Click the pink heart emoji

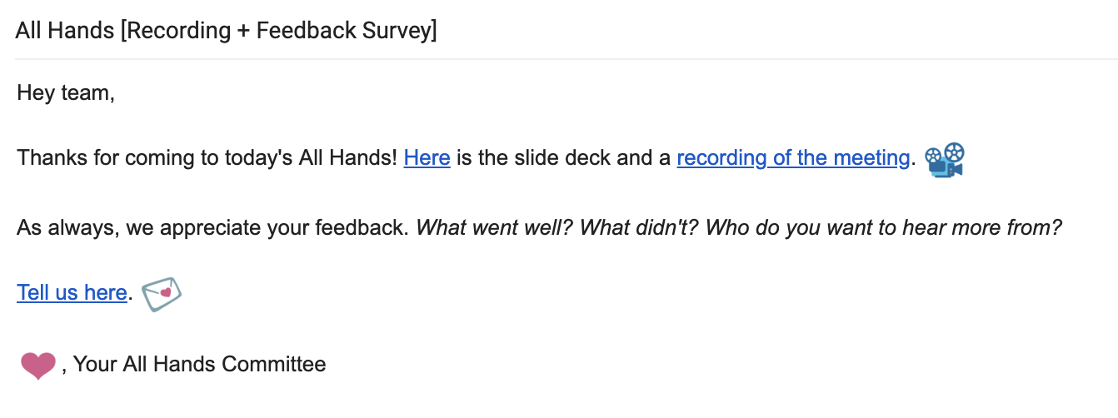37,366
